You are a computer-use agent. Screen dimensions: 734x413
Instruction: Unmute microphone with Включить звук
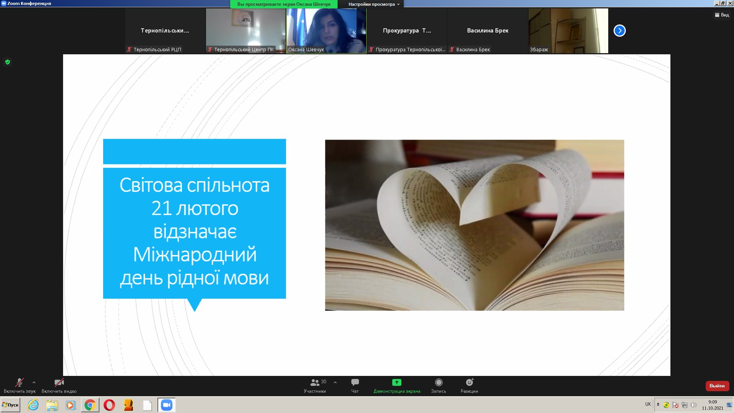(x=19, y=385)
